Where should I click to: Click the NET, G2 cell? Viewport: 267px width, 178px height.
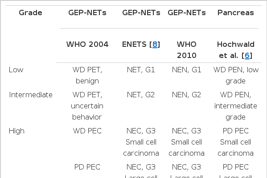tap(141, 95)
